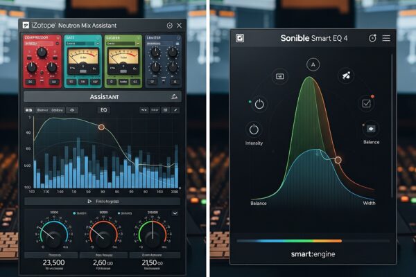Click the small button beside the Compressor preset field
The width and height of the screenshot is (416, 277).
[58, 44]
